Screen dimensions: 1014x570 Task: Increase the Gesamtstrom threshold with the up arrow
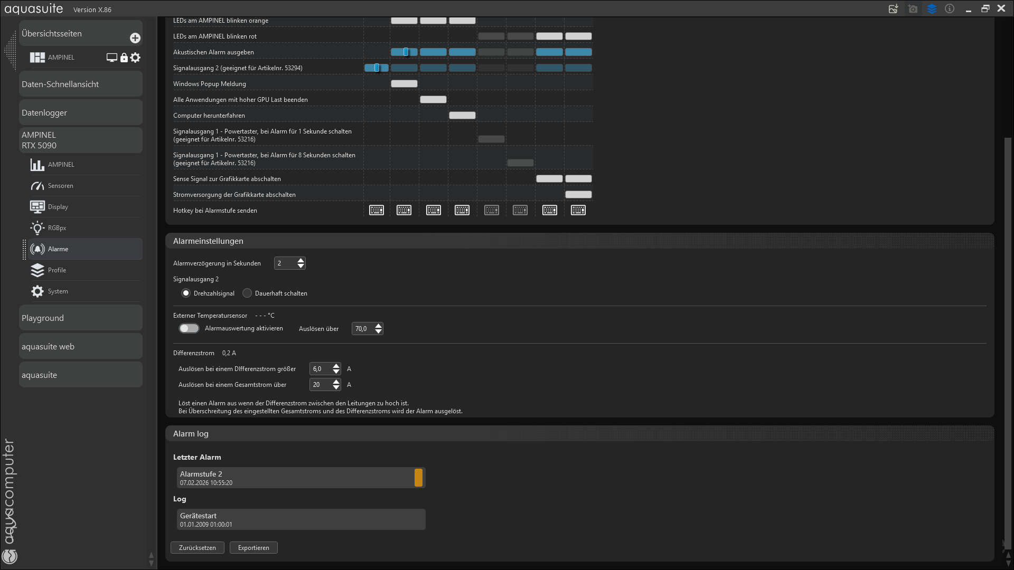pyautogui.click(x=336, y=382)
